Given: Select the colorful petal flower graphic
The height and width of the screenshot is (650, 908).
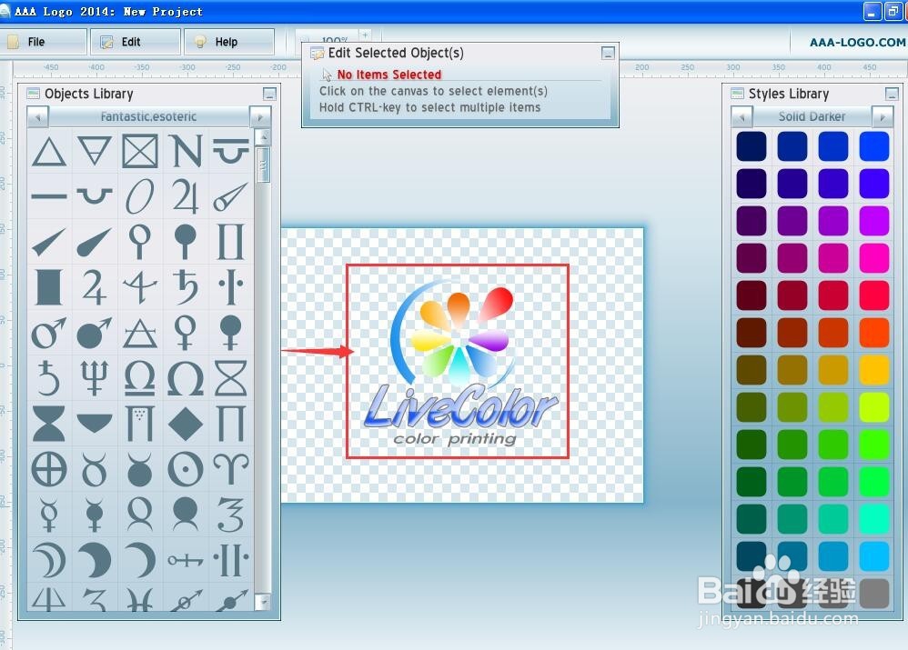Looking at the screenshot, I should coord(461,335).
